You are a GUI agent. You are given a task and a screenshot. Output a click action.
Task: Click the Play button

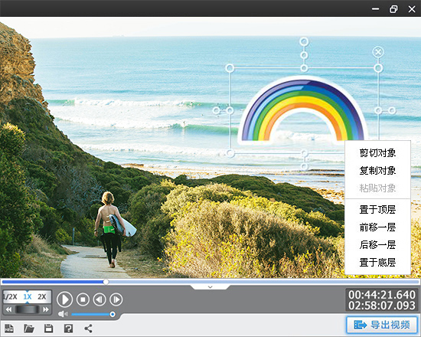(64, 299)
